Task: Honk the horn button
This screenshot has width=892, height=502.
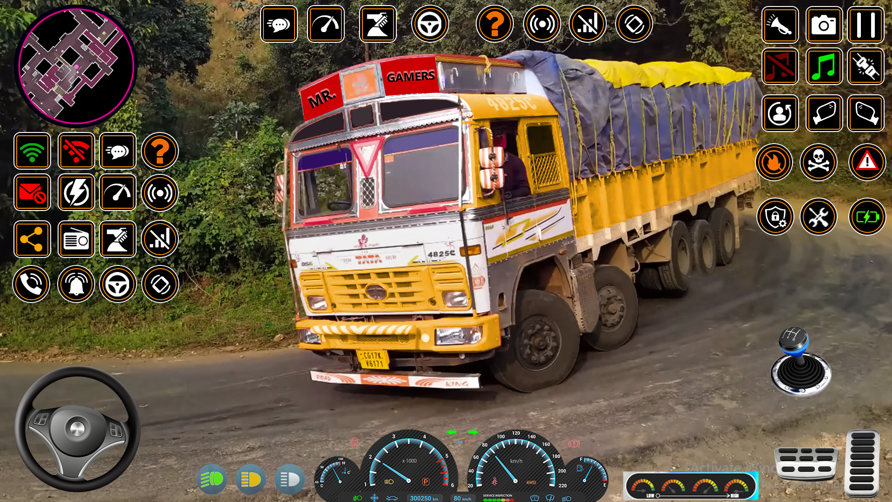Action: (x=780, y=25)
